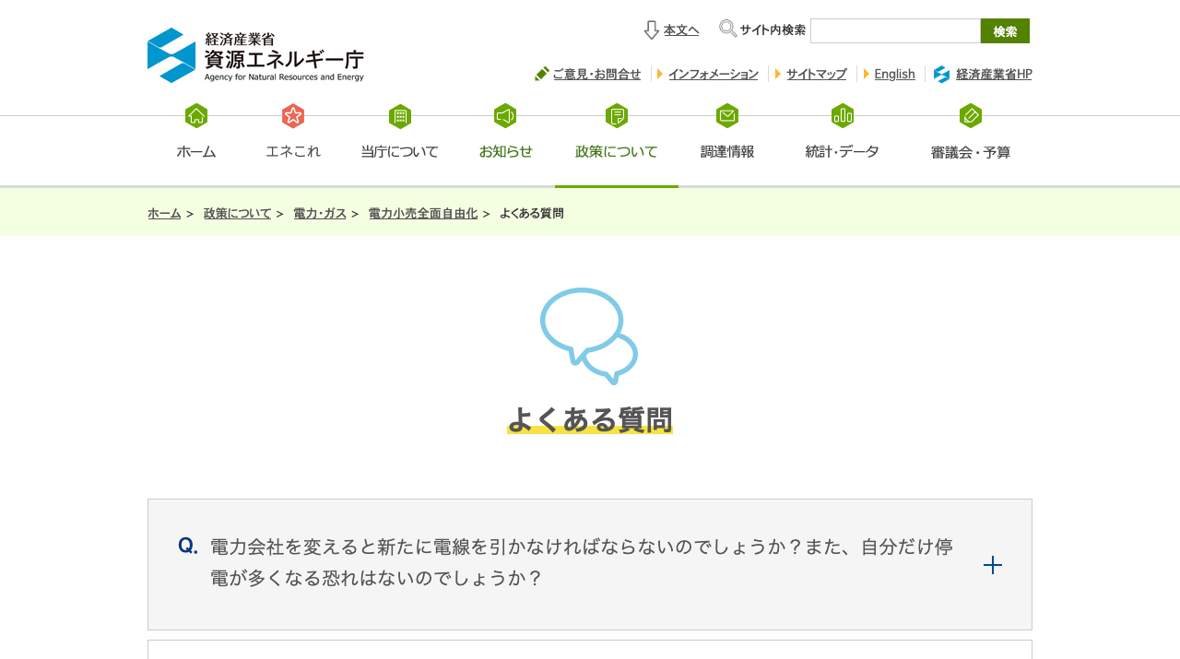The width and height of the screenshot is (1180, 659).
Task: Click the pencil hexagon icon above 審議会・予算
Action: click(971, 116)
